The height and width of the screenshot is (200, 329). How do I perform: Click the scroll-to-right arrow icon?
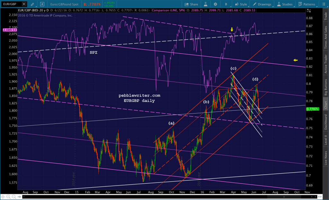tap(19, 197)
